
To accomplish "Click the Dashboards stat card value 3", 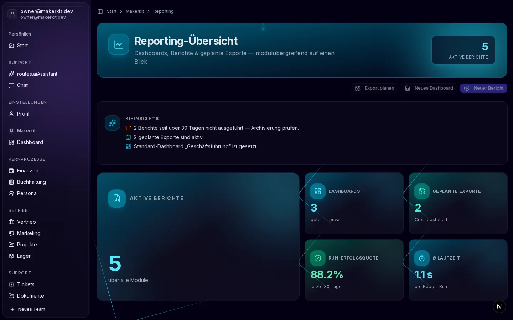I will (314, 208).
